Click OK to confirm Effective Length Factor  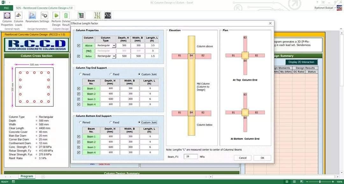(262, 158)
